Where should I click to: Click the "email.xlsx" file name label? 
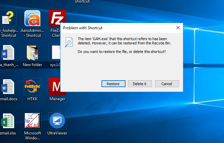coord(8,133)
